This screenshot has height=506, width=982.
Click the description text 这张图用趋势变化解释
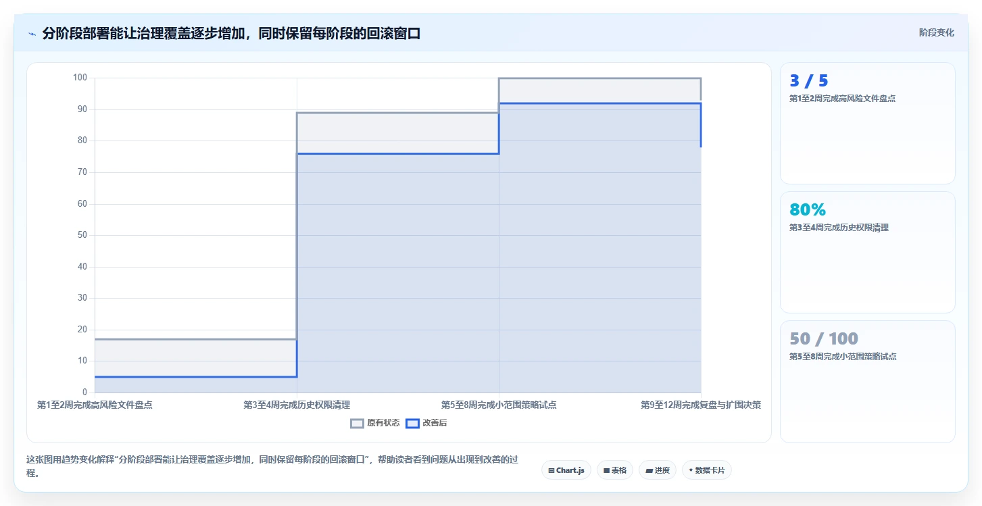click(x=272, y=465)
